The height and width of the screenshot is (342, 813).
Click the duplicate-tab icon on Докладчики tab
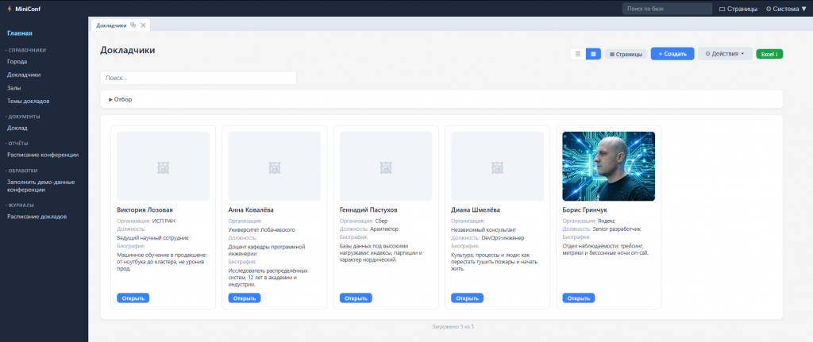click(133, 25)
